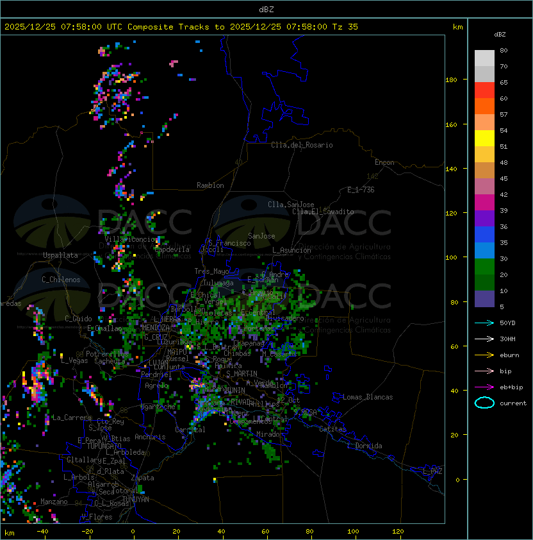Viewport: 533px width, 540px height.
Task: Select the magenta 39-42 dBZ swatch
Action: (484, 203)
